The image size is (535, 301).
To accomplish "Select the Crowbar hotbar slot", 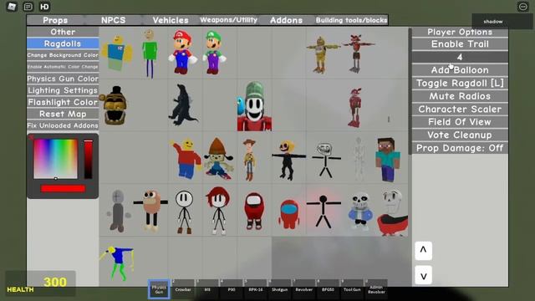I will point(183,288).
